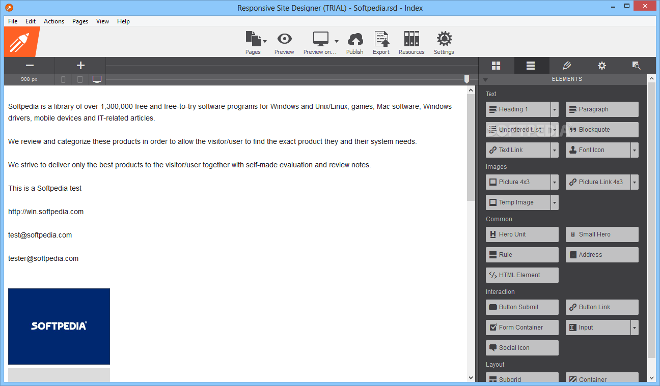Add an Unordered List element
660x386 pixels.
[x=518, y=130]
